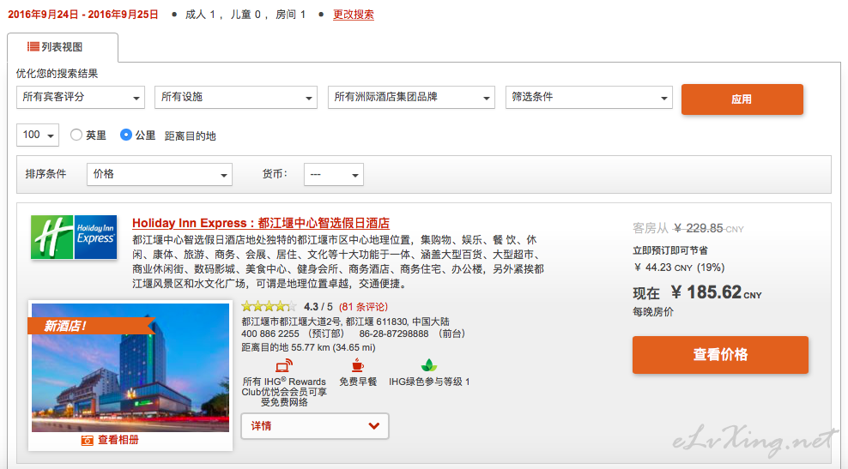Click the 查看价格 button

click(720, 355)
